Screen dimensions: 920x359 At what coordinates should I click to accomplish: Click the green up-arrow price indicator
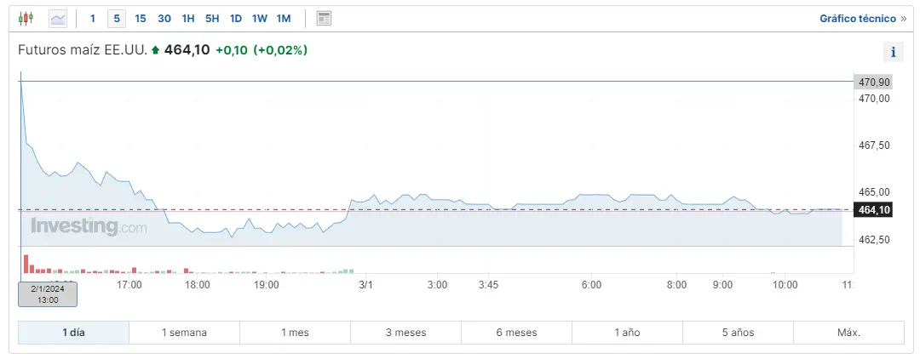155,51
